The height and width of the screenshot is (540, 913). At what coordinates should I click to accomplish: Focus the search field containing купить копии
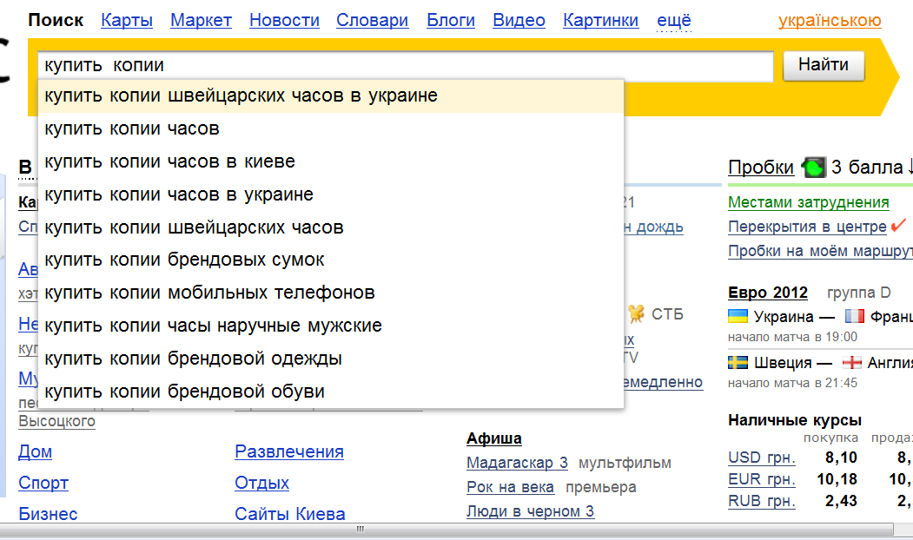coord(405,66)
